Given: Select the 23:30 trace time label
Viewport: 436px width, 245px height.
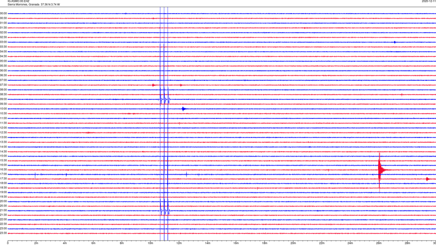Looking at the screenshot, I should click(x=3, y=233).
